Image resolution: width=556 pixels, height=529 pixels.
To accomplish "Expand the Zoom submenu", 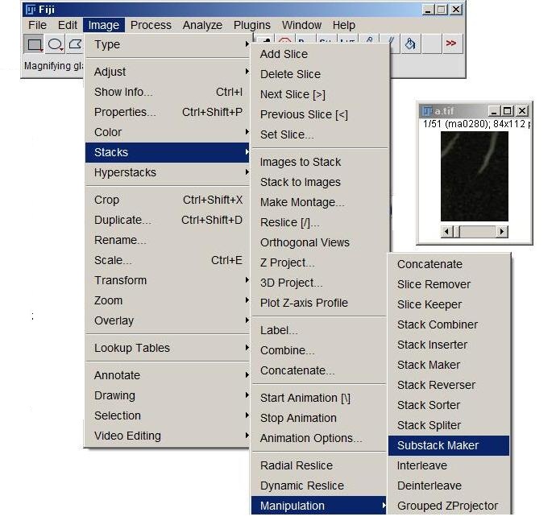I will (x=168, y=300).
